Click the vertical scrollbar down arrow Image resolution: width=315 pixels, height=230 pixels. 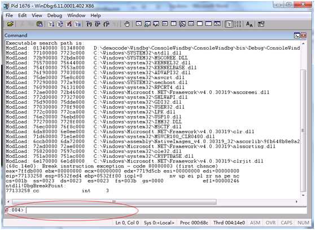click(x=303, y=195)
